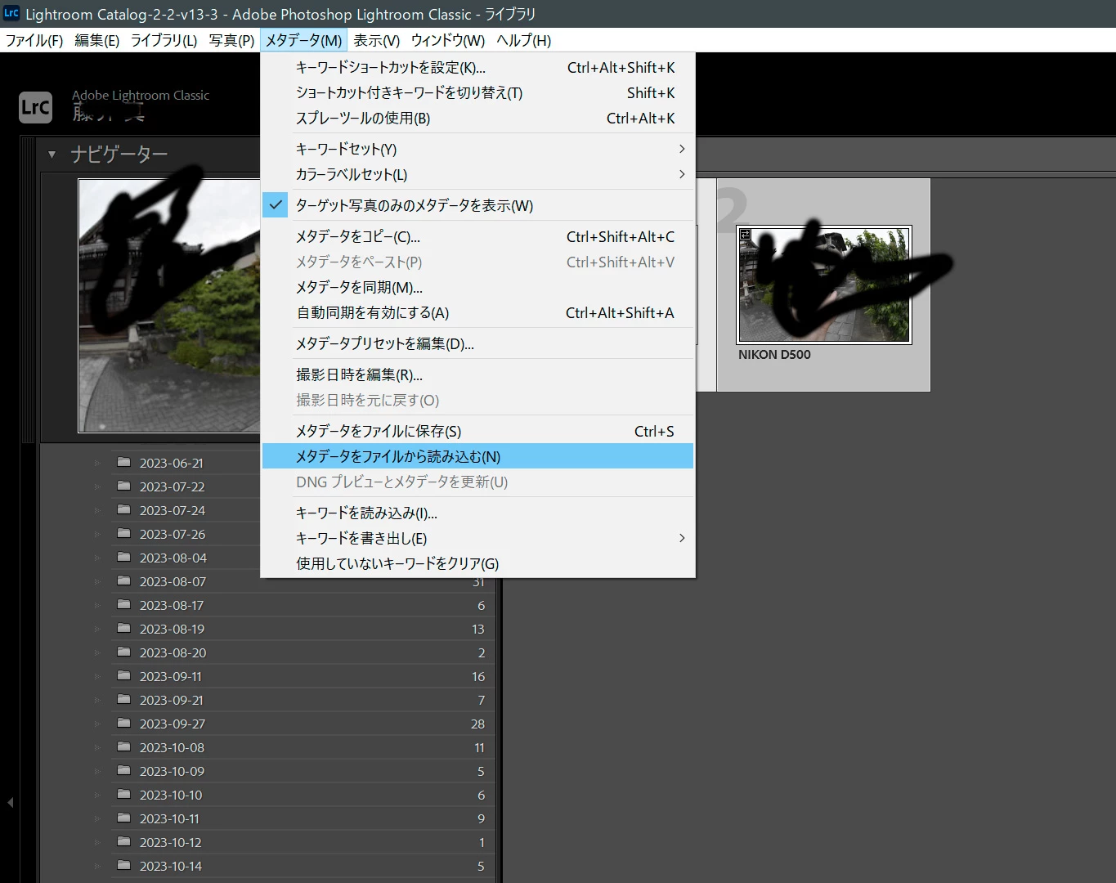Collapse the ナビゲーター panel triangle
Viewport: 1116px width, 883px height.
pos(52,155)
